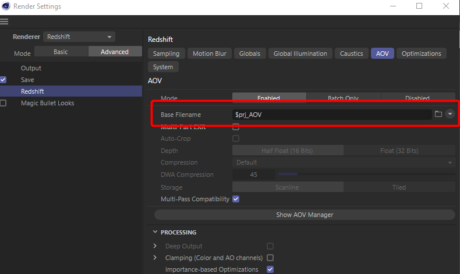Expand the Deep Output section
Image resolution: width=460 pixels, height=274 pixels.
[155, 246]
